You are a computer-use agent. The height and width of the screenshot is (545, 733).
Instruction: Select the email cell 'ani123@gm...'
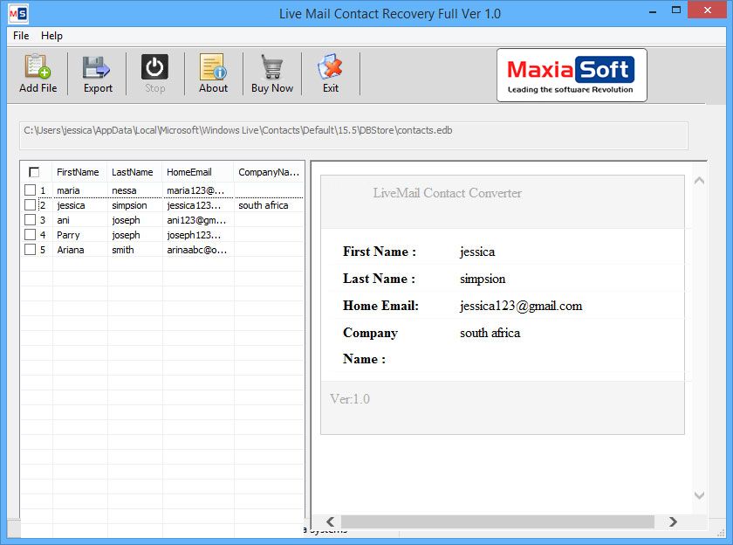(x=198, y=220)
